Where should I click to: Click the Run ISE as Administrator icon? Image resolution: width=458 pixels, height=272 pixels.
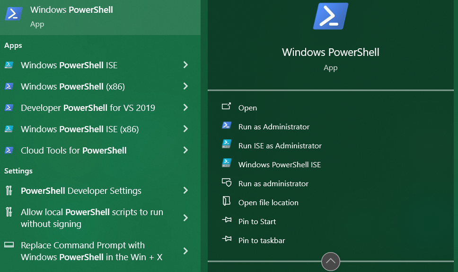(x=227, y=144)
